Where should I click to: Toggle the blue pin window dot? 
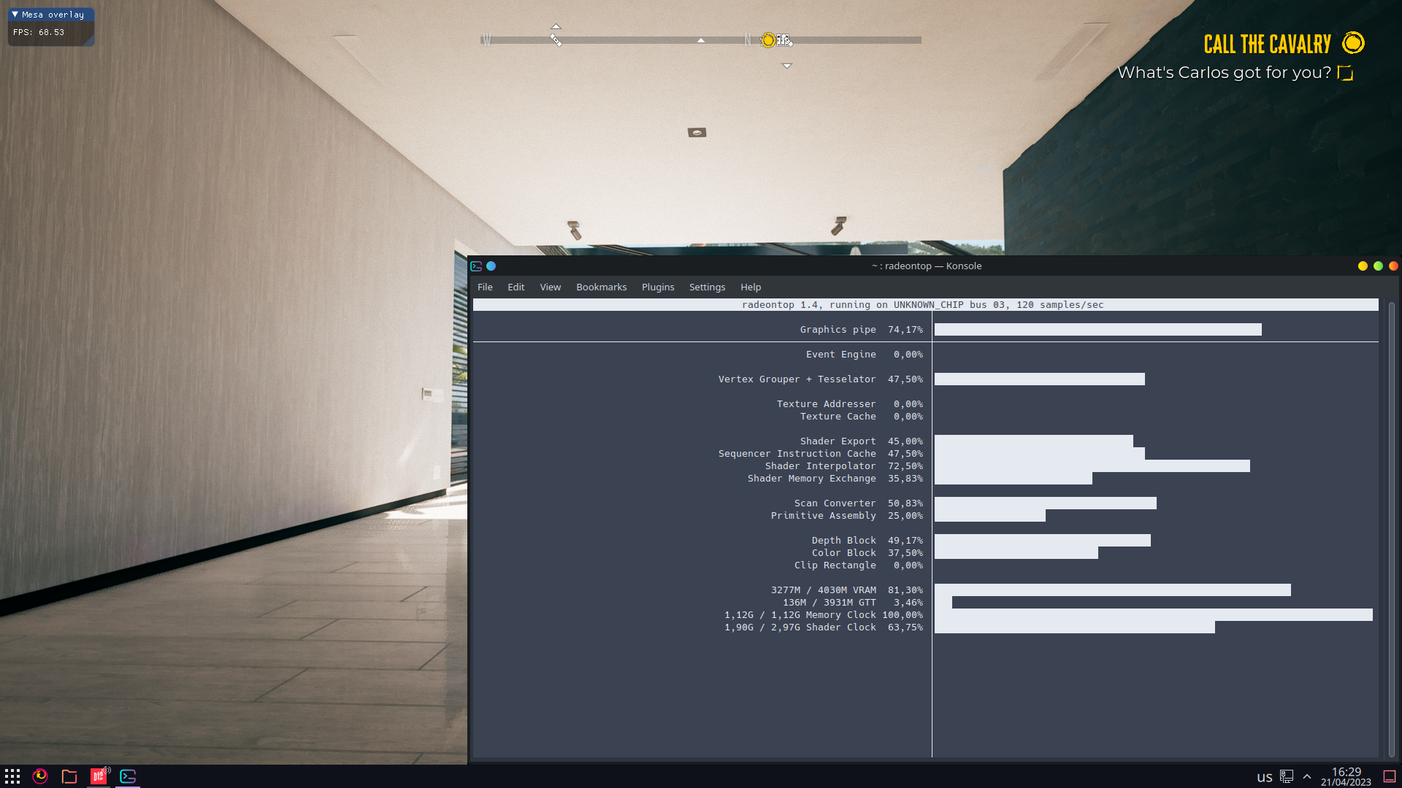point(491,266)
